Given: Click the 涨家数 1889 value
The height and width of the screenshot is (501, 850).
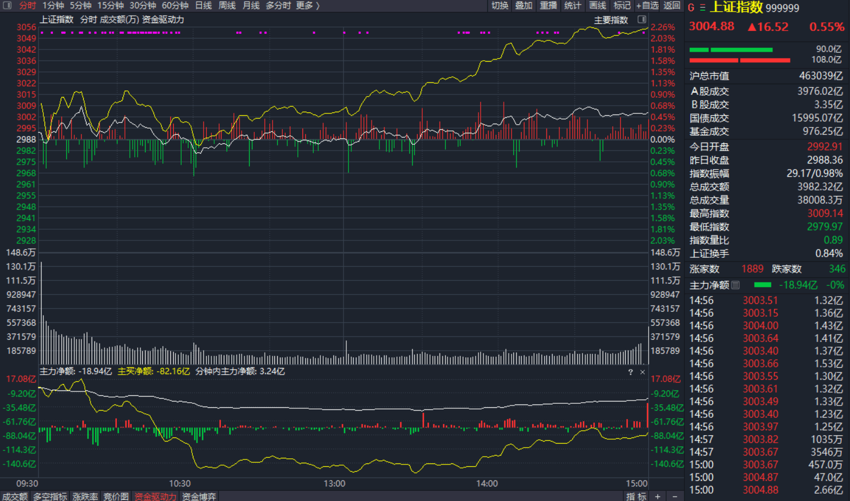Looking at the screenshot, I should pyautogui.click(x=752, y=269).
